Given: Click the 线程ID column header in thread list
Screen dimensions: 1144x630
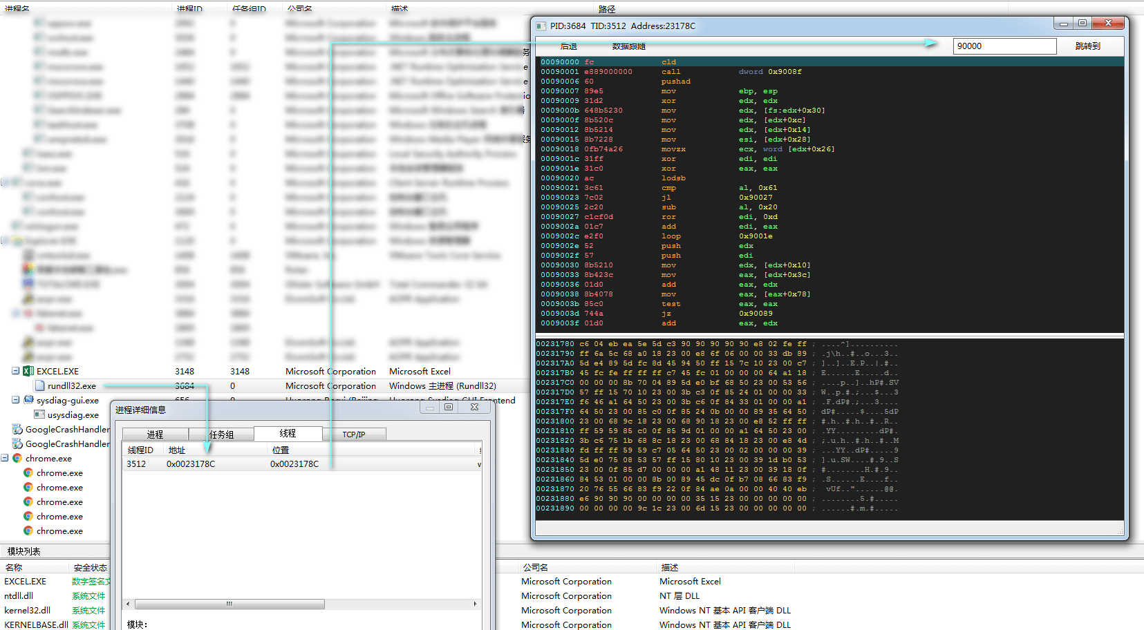Looking at the screenshot, I should coord(140,450).
